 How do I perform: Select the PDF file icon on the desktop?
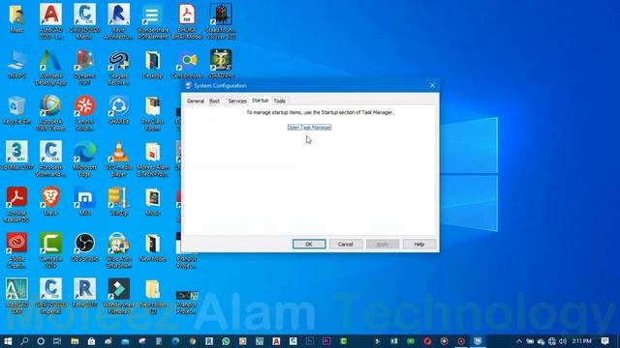(x=187, y=21)
